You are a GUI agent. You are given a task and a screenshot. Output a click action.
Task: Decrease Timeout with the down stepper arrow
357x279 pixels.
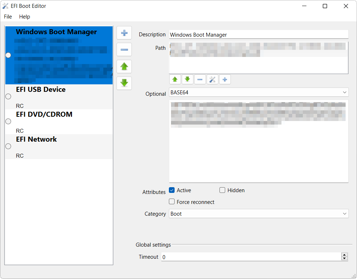pyautogui.click(x=345, y=258)
